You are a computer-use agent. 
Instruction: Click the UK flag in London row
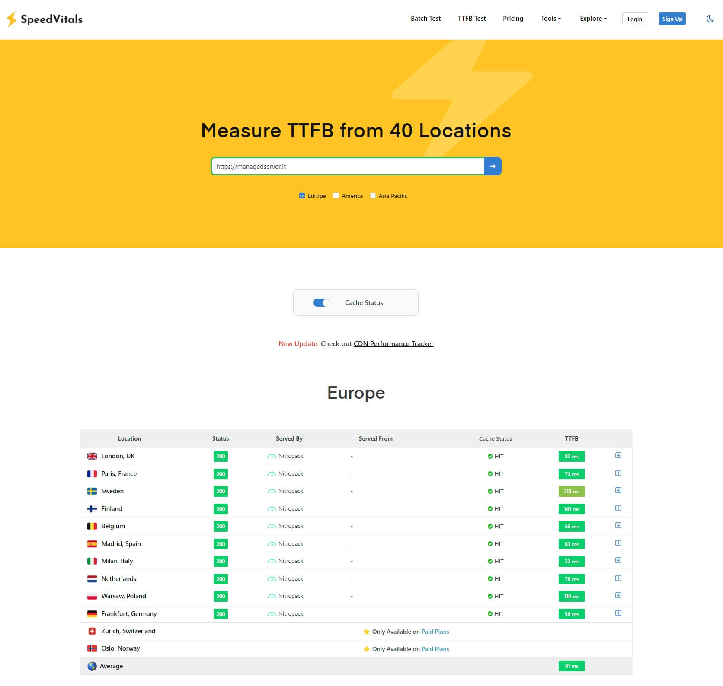click(x=92, y=456)
